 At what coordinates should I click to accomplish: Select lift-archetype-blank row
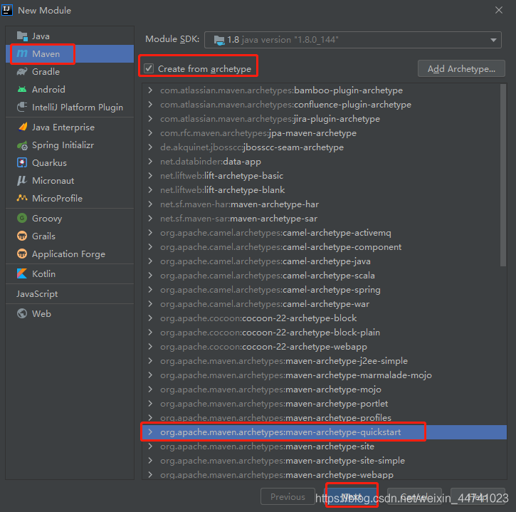pyautogui.click(x=324, y=189)
